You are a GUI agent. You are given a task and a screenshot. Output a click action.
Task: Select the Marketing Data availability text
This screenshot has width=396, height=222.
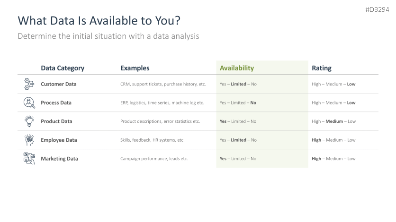pyautogui.click(x=238, y=159)
